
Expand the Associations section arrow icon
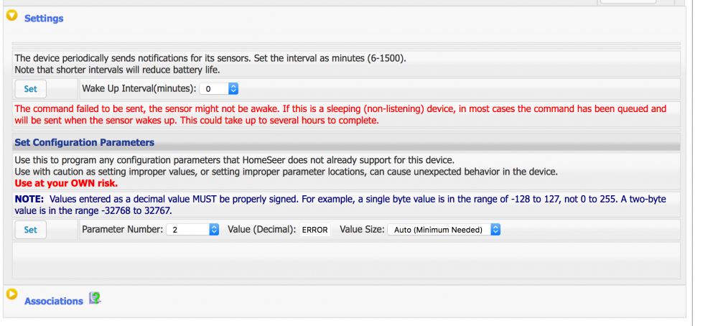(11, 294)
